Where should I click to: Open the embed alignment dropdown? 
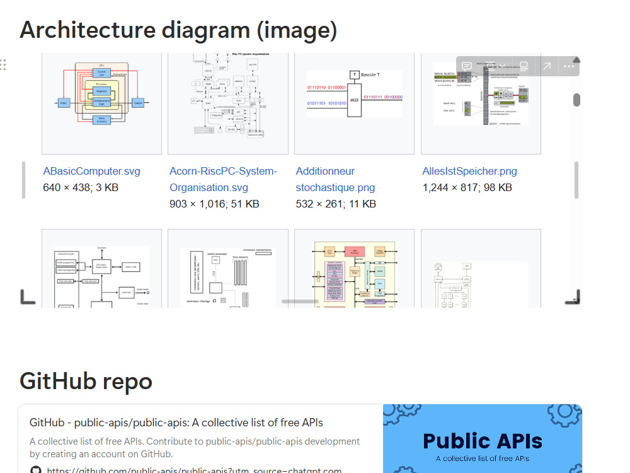click(x=495, y=66)
